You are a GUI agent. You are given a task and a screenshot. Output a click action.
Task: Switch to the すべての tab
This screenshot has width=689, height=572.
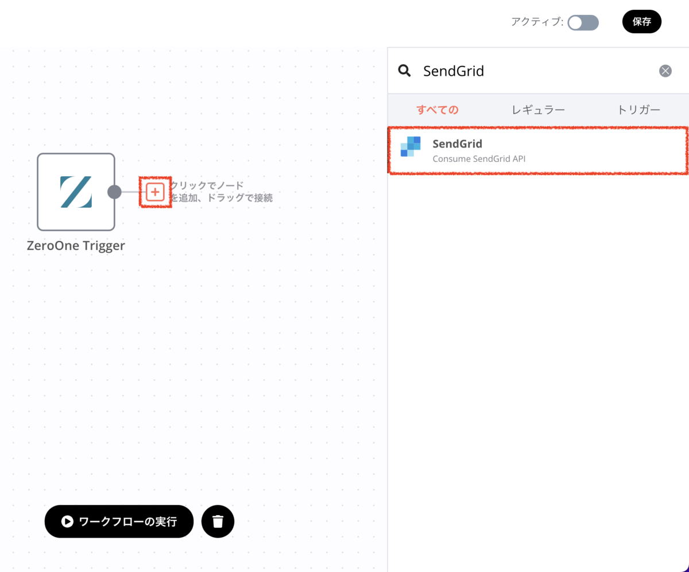[438, 110]
